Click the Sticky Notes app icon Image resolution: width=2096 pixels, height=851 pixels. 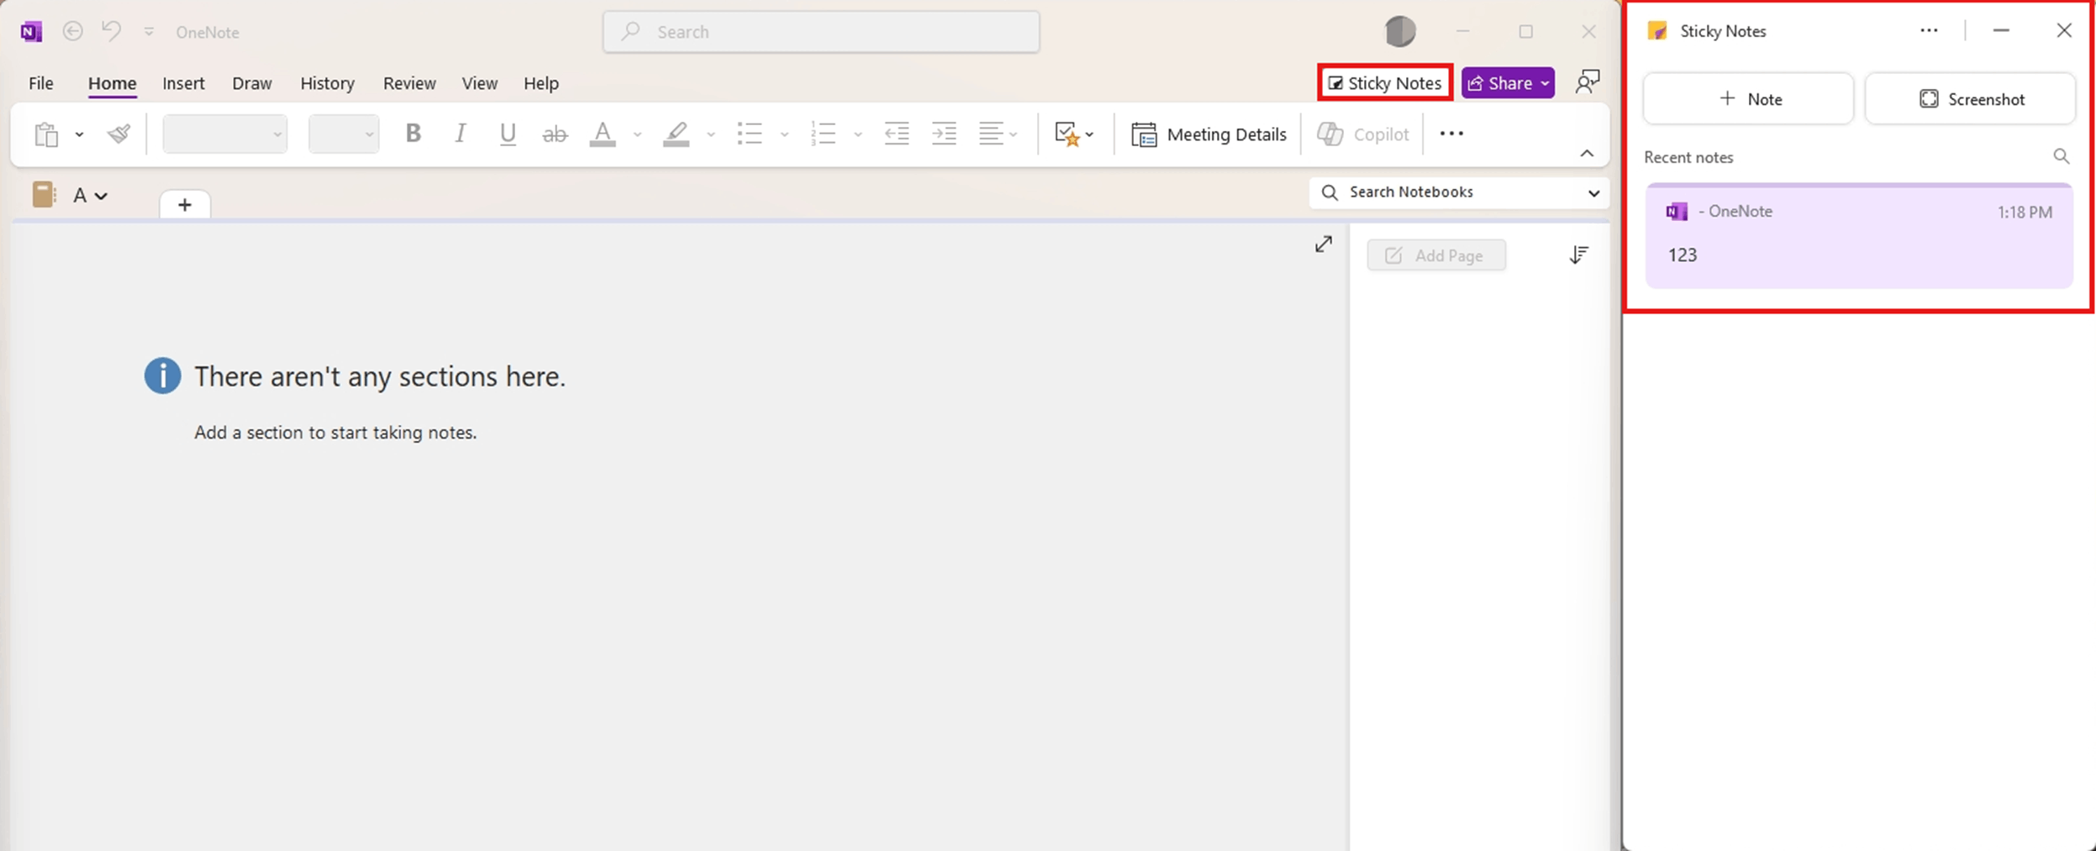pyautogui.click(x=1657, y=31)
